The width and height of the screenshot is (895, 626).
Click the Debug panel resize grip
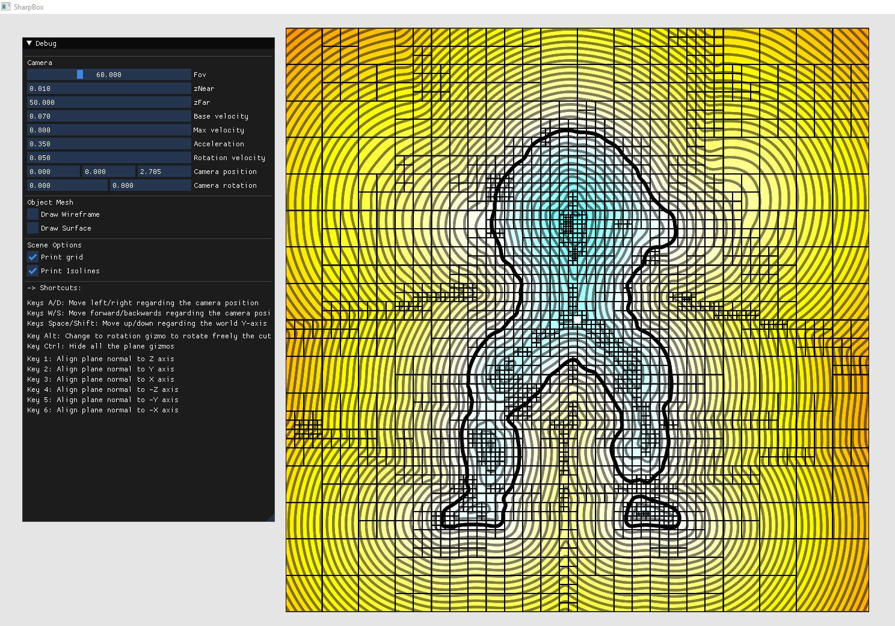point(271,518)
